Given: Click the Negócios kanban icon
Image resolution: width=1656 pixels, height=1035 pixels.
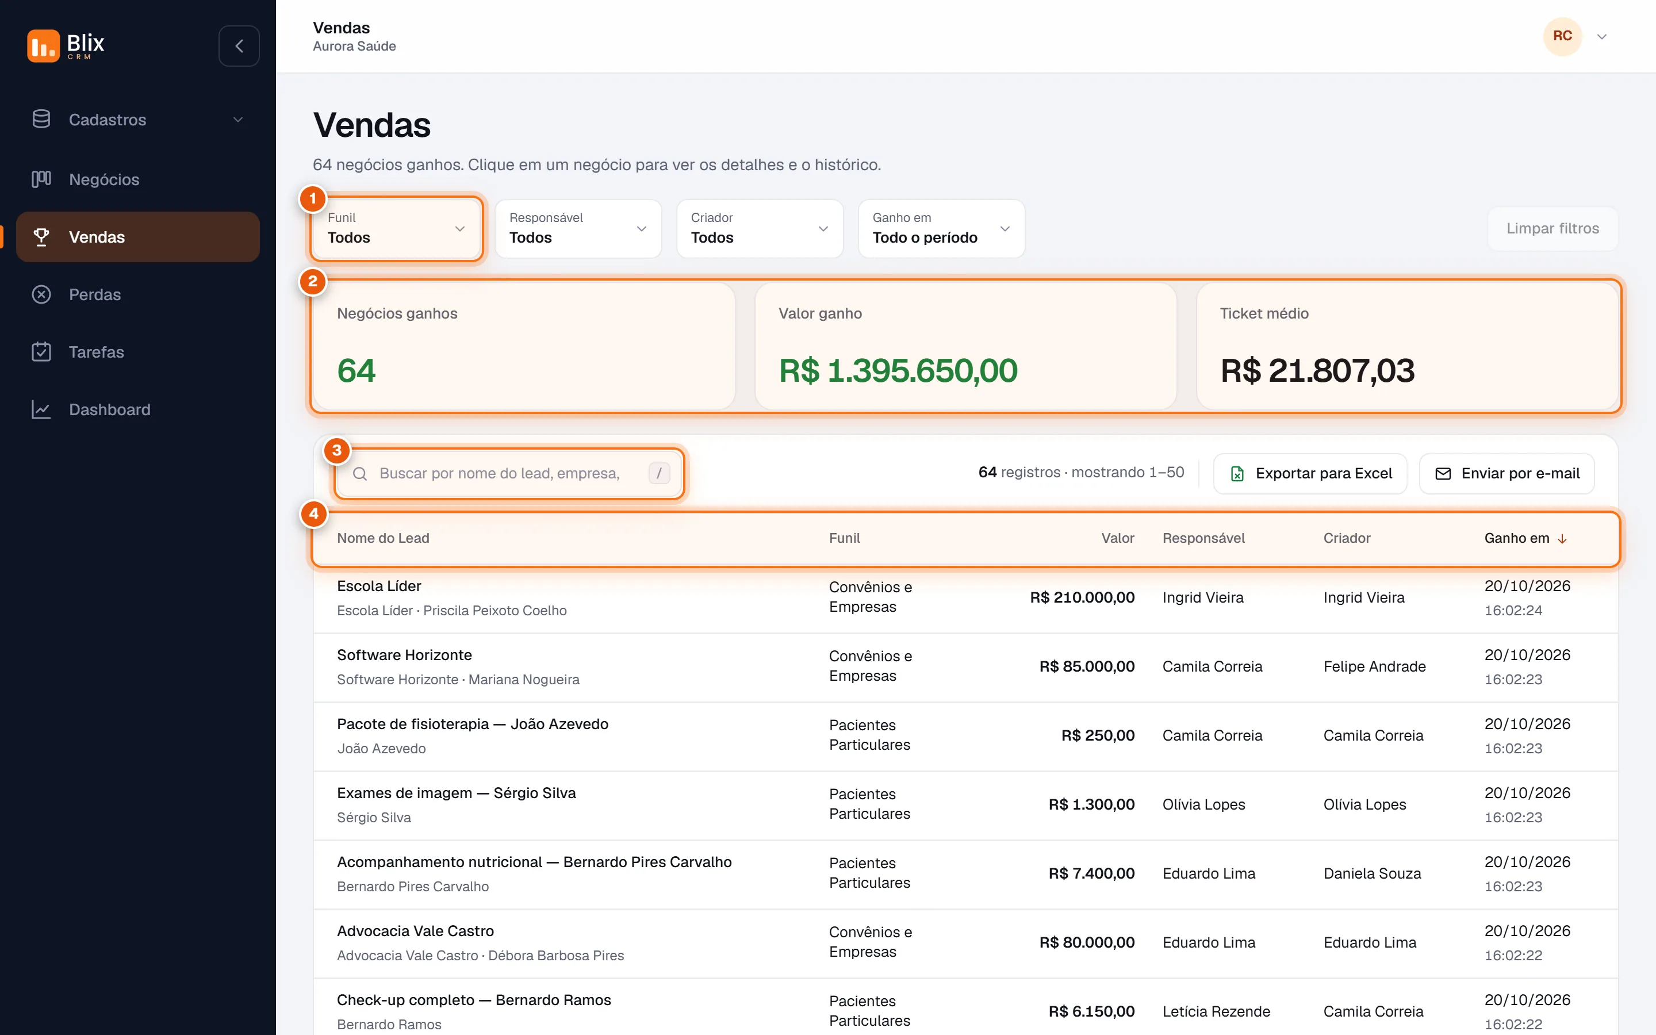Looking at the screenshot, I should (x=41, y=179).
